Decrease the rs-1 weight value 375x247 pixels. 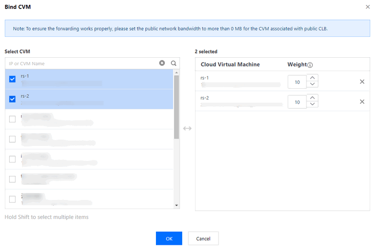coord(313,85)
